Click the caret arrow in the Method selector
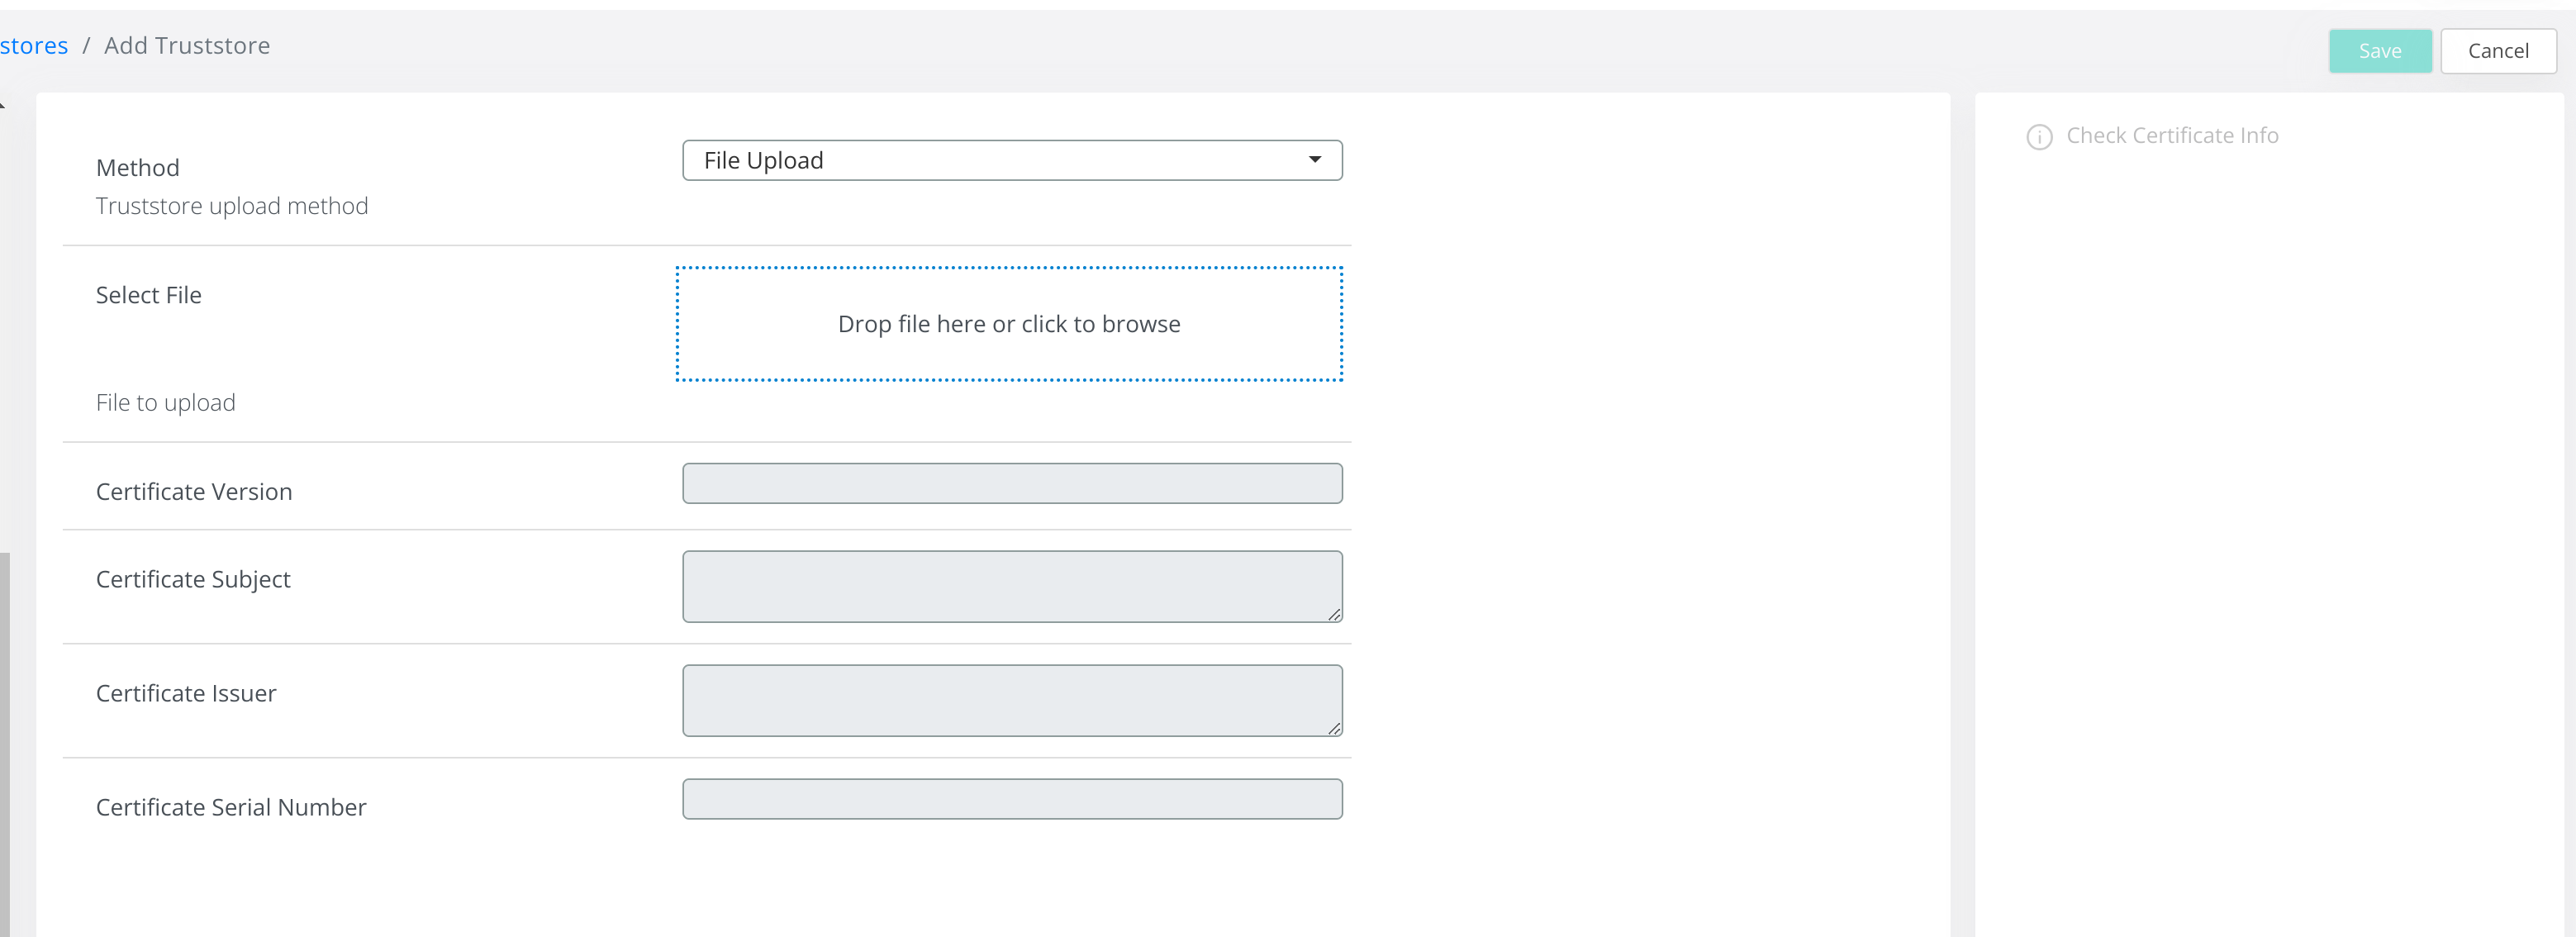 tap(1314, 160)
